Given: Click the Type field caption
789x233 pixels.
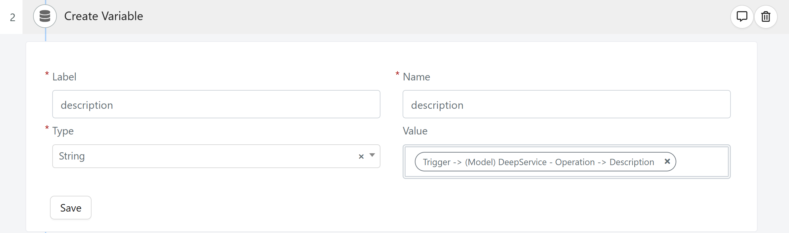Looking at the screenshot, I should [63, 131].
